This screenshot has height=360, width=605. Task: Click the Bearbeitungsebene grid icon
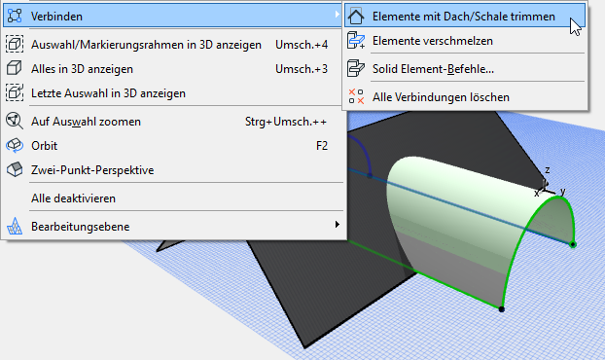pos(15,226)
